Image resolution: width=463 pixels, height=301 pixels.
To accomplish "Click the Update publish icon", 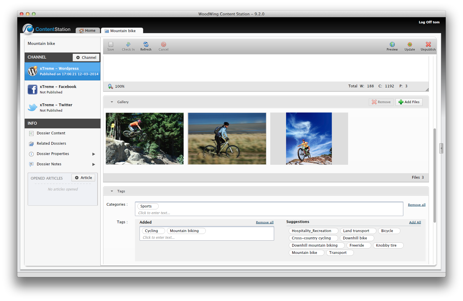I will point(409,45).
